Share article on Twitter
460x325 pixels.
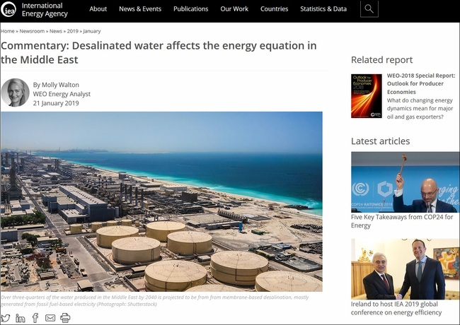coord(6,318)
